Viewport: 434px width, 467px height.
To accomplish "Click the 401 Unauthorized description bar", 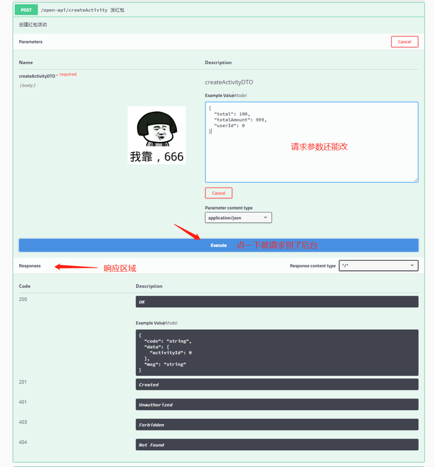I will click(x=277, y=405).
